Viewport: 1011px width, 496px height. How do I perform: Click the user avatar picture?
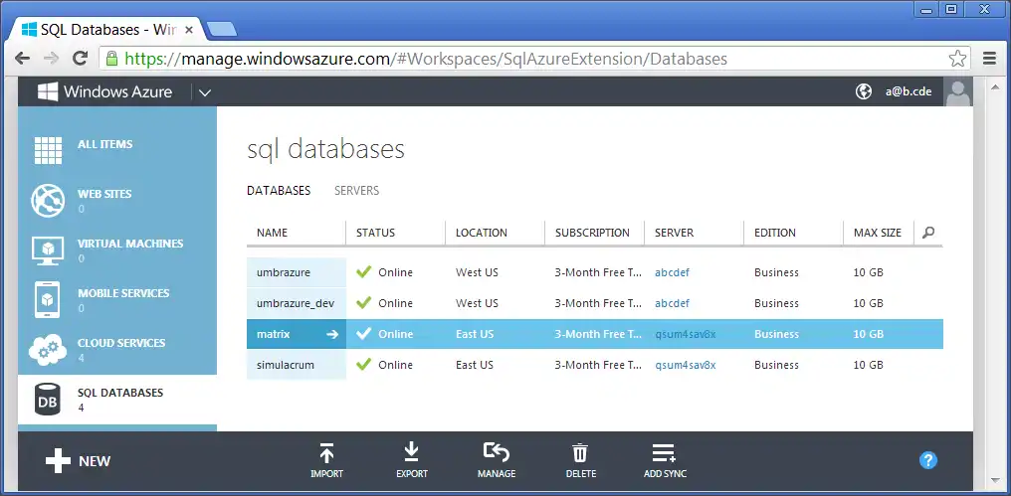click(x=957, y=91)
